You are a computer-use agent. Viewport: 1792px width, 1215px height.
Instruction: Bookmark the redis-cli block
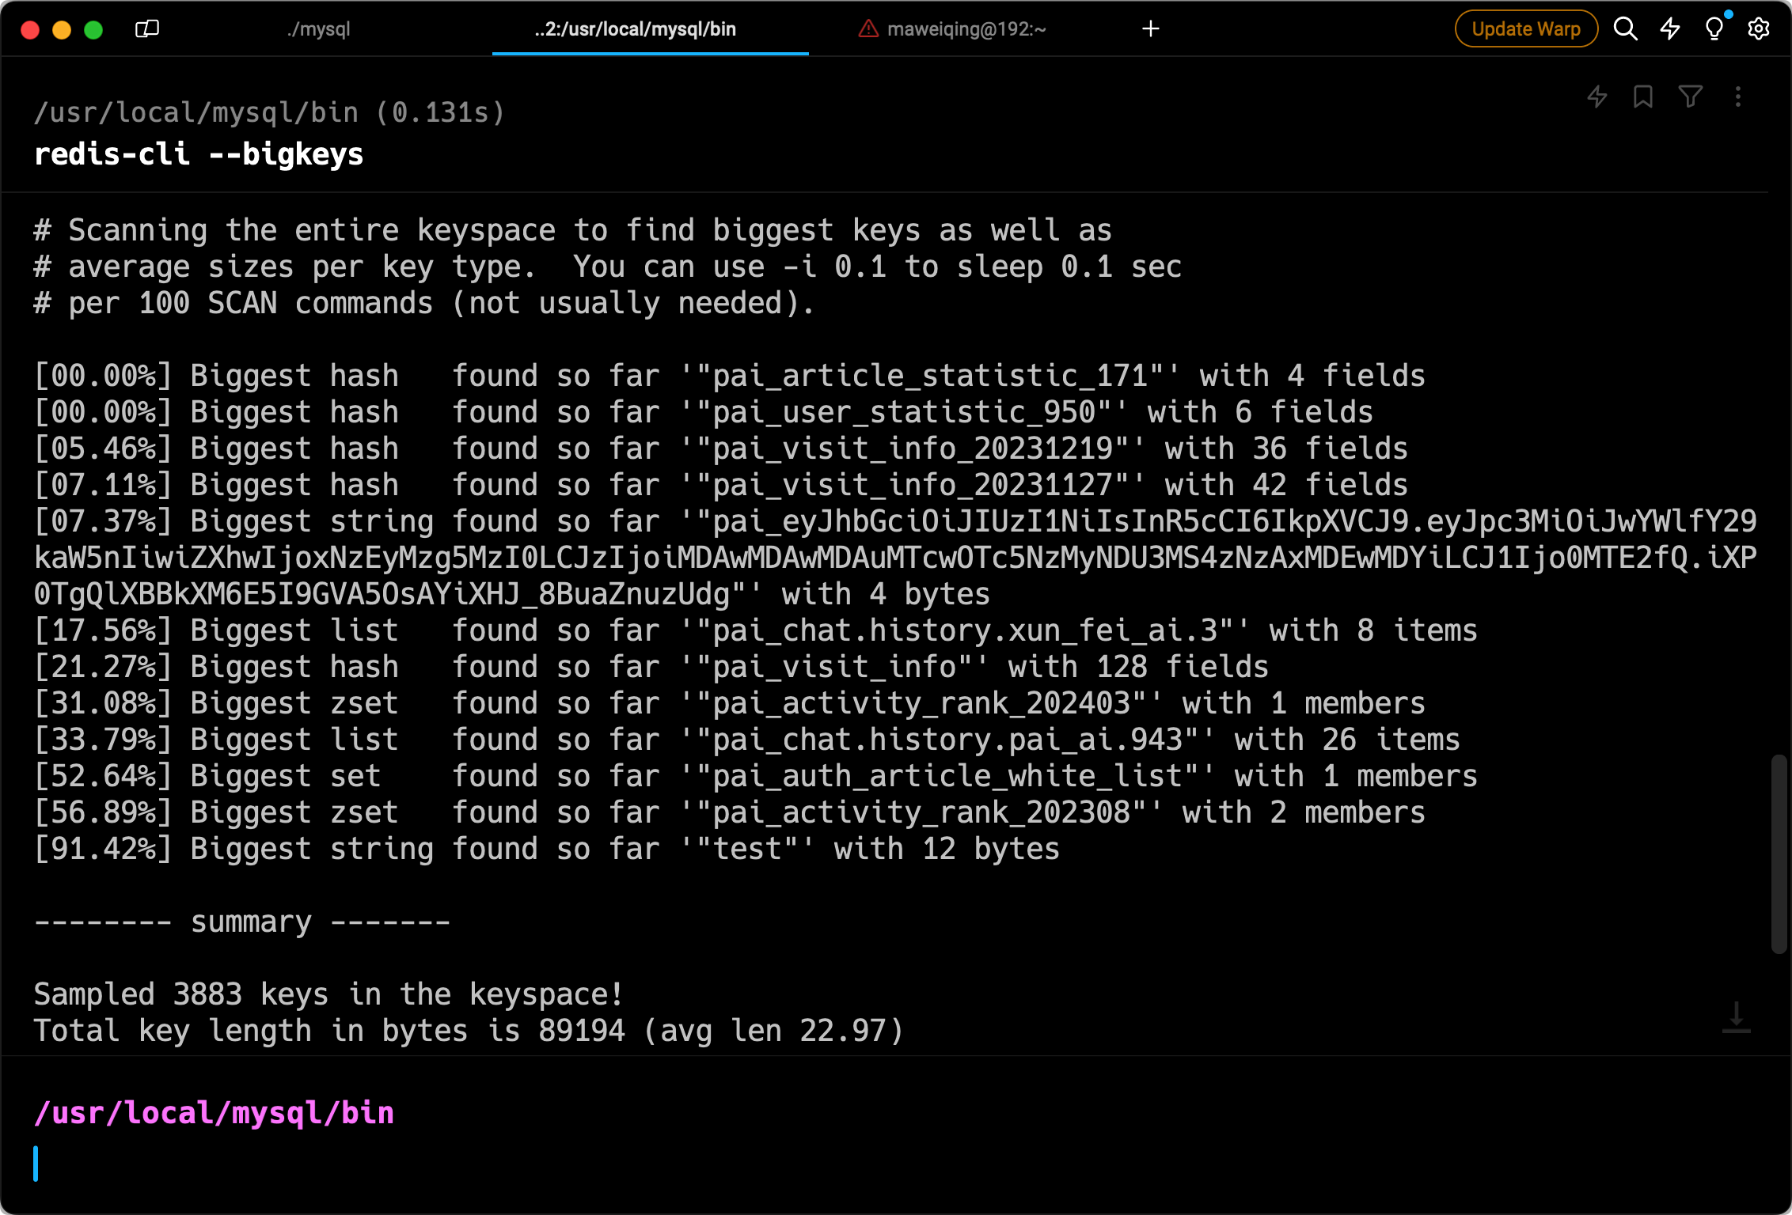coord(1643,97)
